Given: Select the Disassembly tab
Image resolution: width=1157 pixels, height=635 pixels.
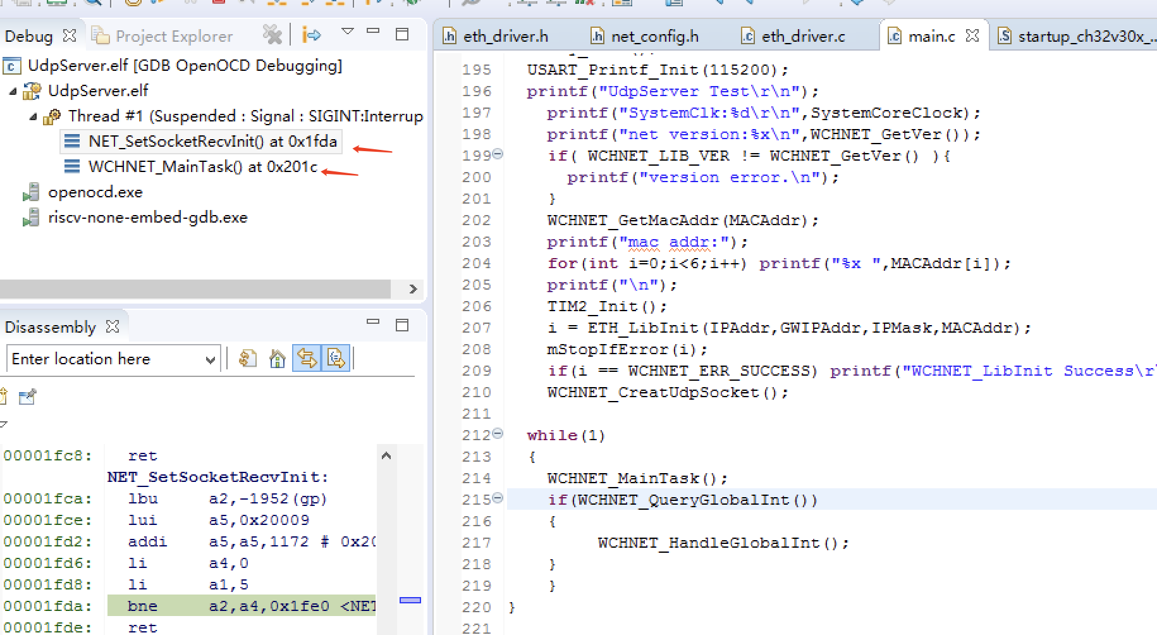Looking at the screenshot, I should 50,327.
